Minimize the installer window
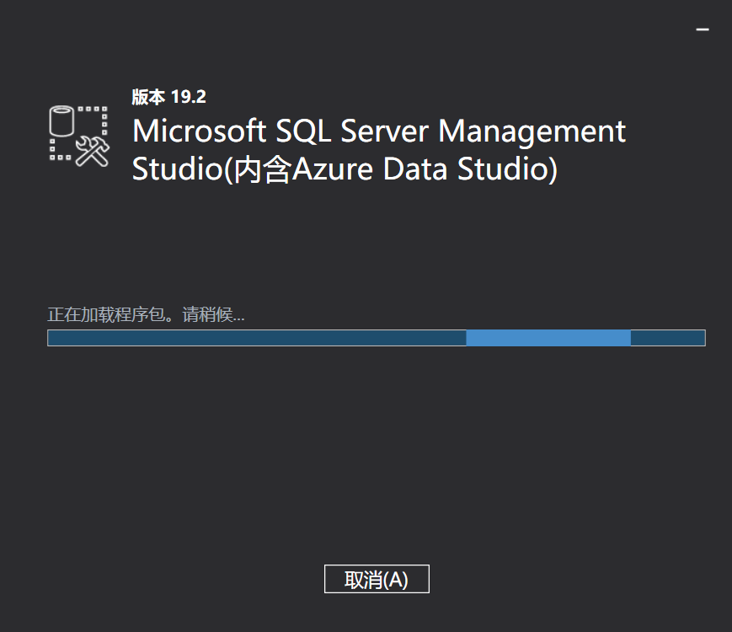The width and height of the screenshot is (732, 632). tap(702, 28)
